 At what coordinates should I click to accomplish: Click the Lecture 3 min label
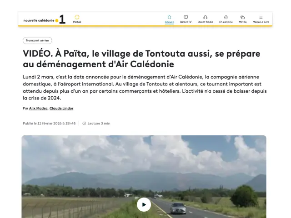coord(99,123)
